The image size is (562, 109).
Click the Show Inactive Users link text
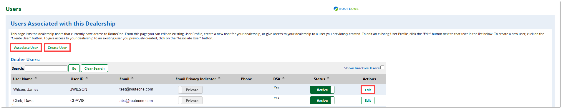[x=362, y=68]
